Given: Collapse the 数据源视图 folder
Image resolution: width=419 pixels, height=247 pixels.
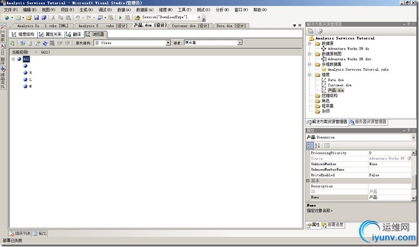Looking at the screenshot, I should [x=309, y=54].
